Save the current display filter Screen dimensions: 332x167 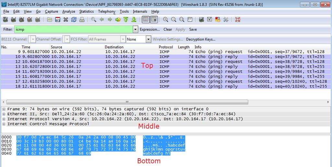[193, 29]
